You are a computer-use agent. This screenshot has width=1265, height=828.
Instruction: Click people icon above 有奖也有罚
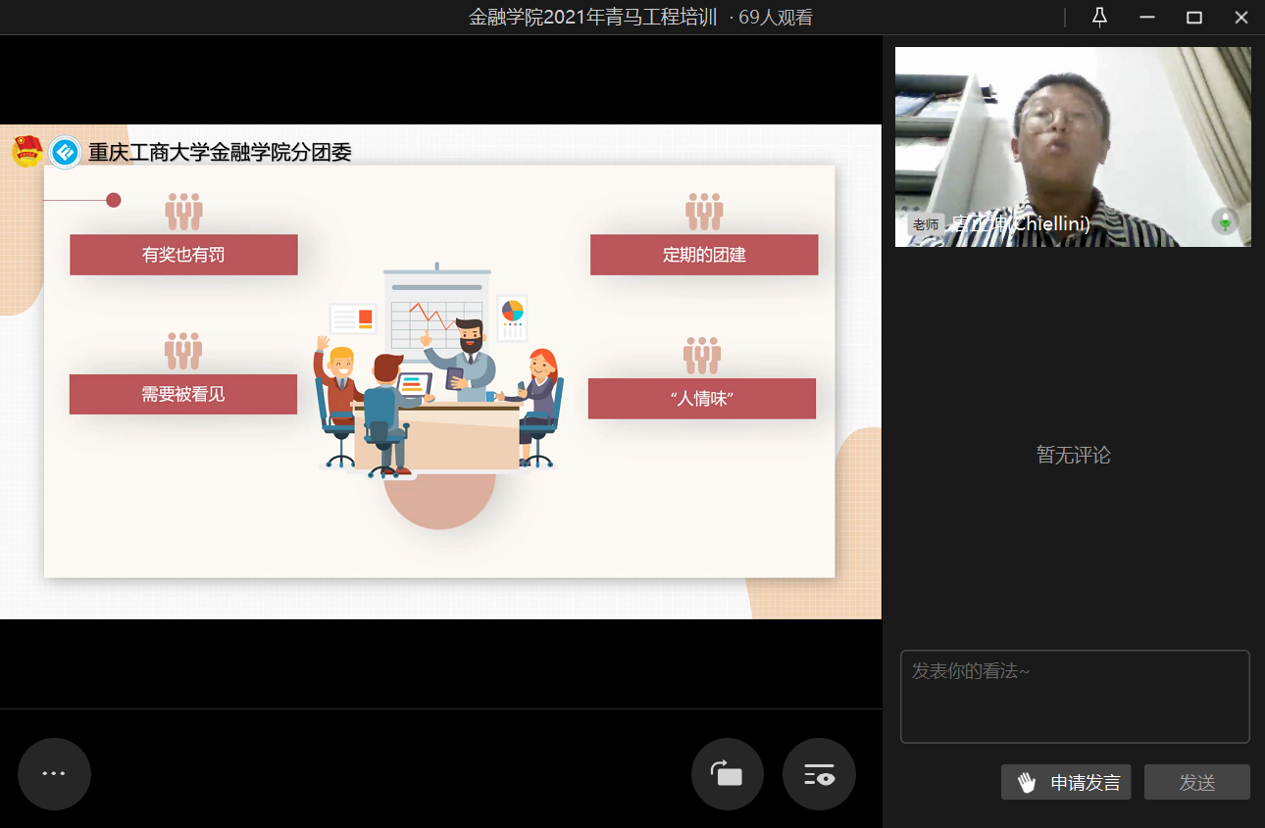pyautogui.click(x=183, y=212)
